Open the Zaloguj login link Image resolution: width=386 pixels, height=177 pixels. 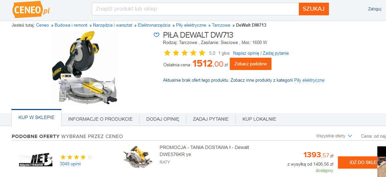(374, 9)
